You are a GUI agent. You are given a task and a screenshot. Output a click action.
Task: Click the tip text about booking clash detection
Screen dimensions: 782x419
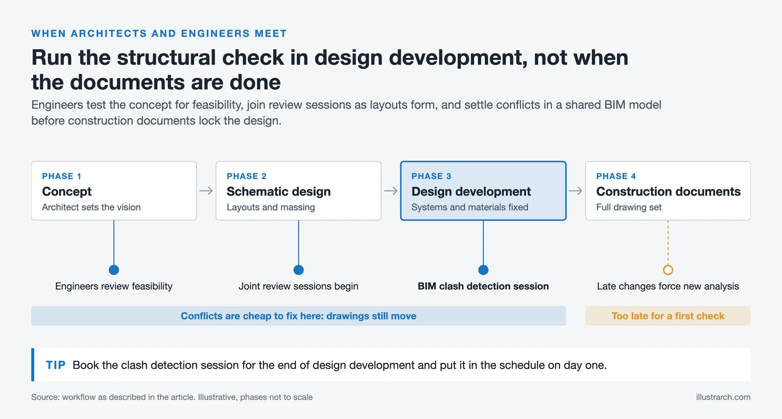click(x=340, y=365)
